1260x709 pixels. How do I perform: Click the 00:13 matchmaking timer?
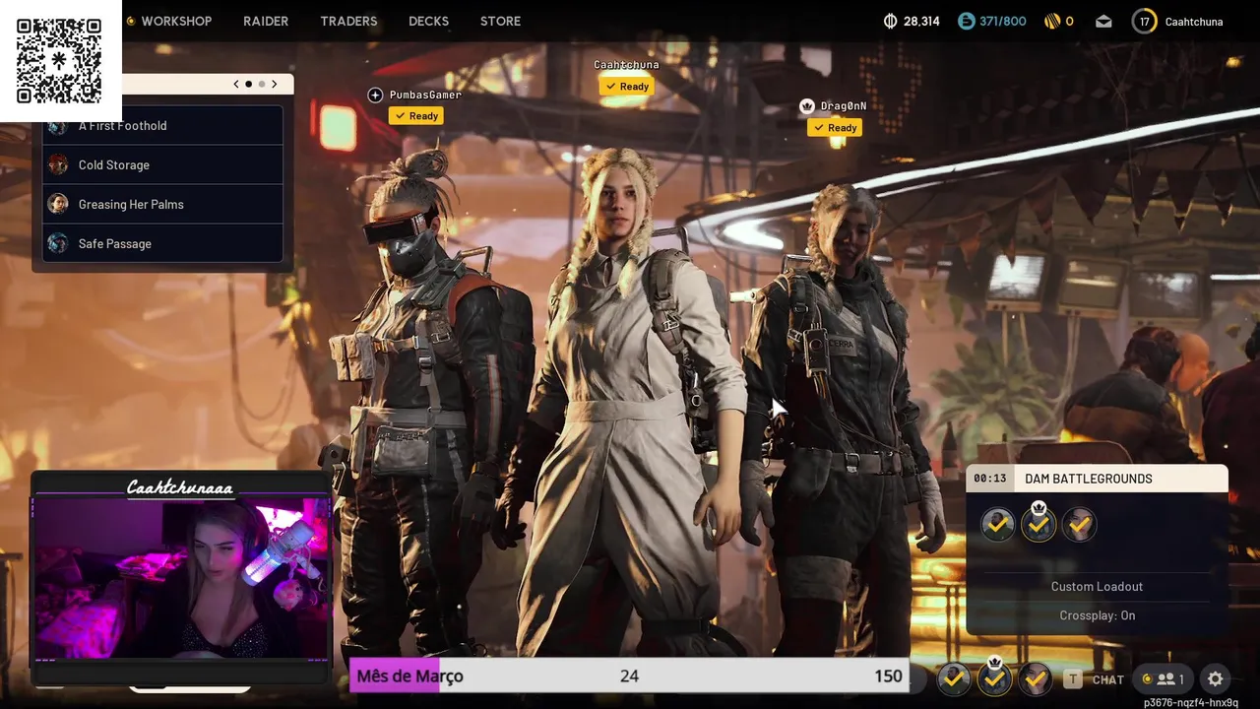pos(990,479)
